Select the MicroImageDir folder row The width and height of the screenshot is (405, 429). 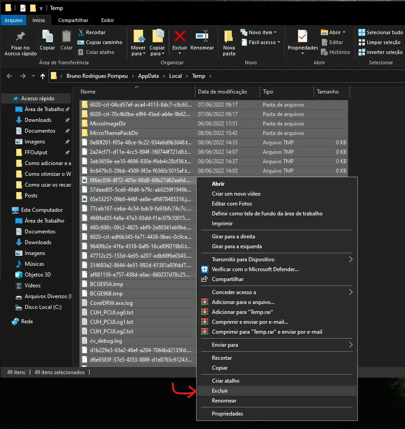coord(214,124)
